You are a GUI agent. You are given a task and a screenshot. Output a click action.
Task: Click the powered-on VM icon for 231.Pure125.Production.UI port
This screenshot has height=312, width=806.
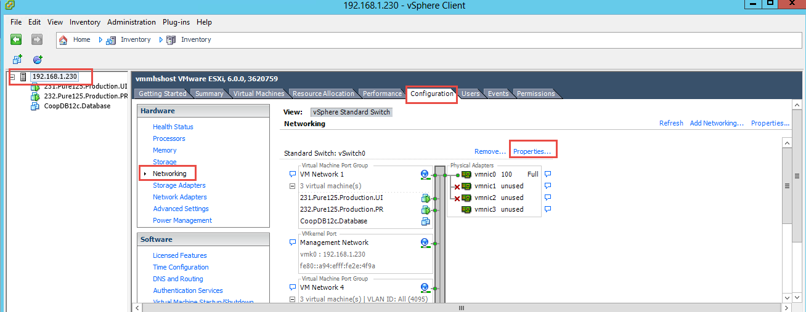click(x=425, y=198)
